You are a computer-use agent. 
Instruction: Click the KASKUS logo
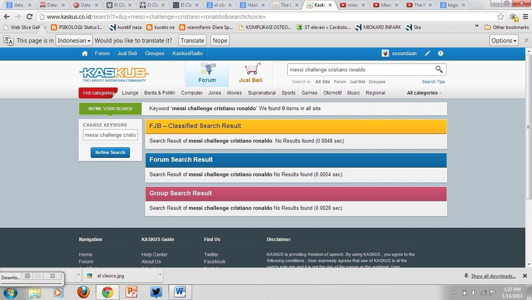click(x=114, y=75)
